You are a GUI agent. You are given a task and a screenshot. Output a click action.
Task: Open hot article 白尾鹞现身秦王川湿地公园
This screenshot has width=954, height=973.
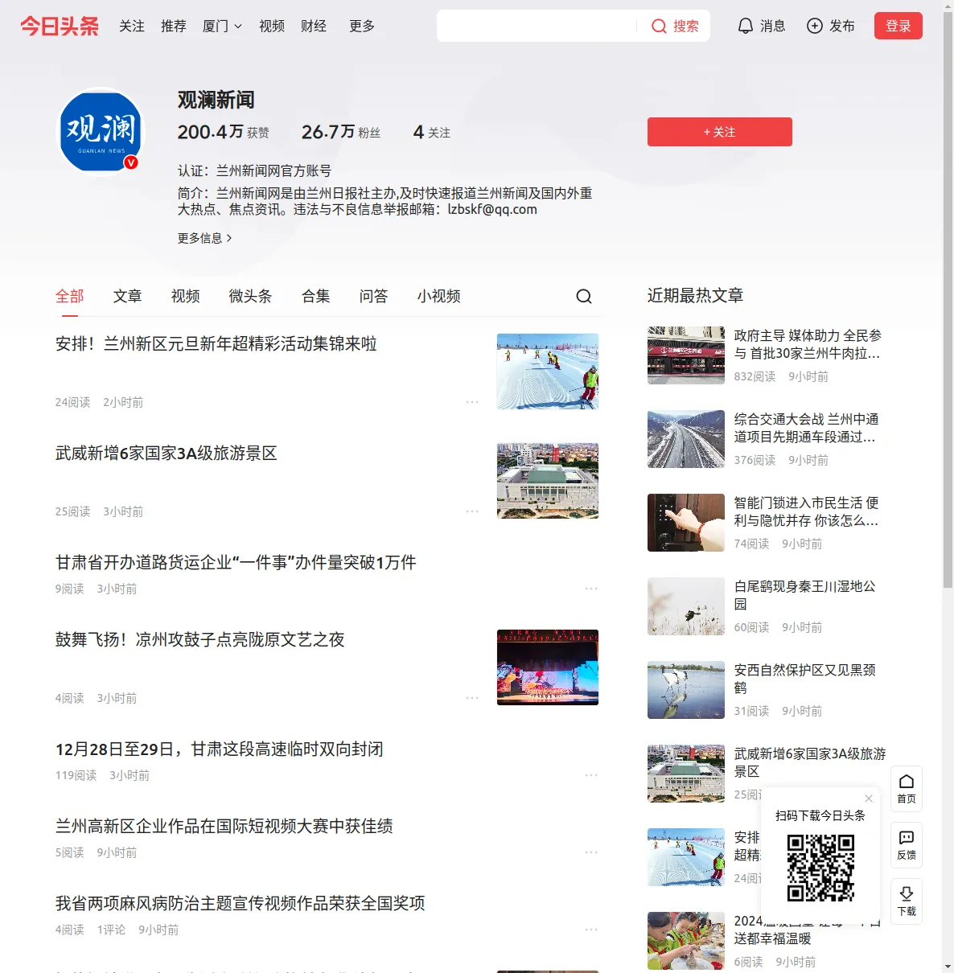(805, 595)
